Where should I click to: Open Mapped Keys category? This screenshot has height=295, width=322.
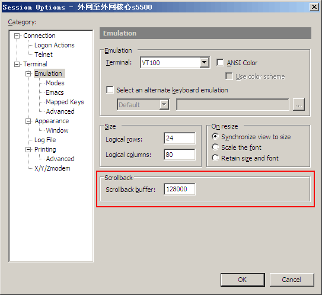(x=65, y=102)
